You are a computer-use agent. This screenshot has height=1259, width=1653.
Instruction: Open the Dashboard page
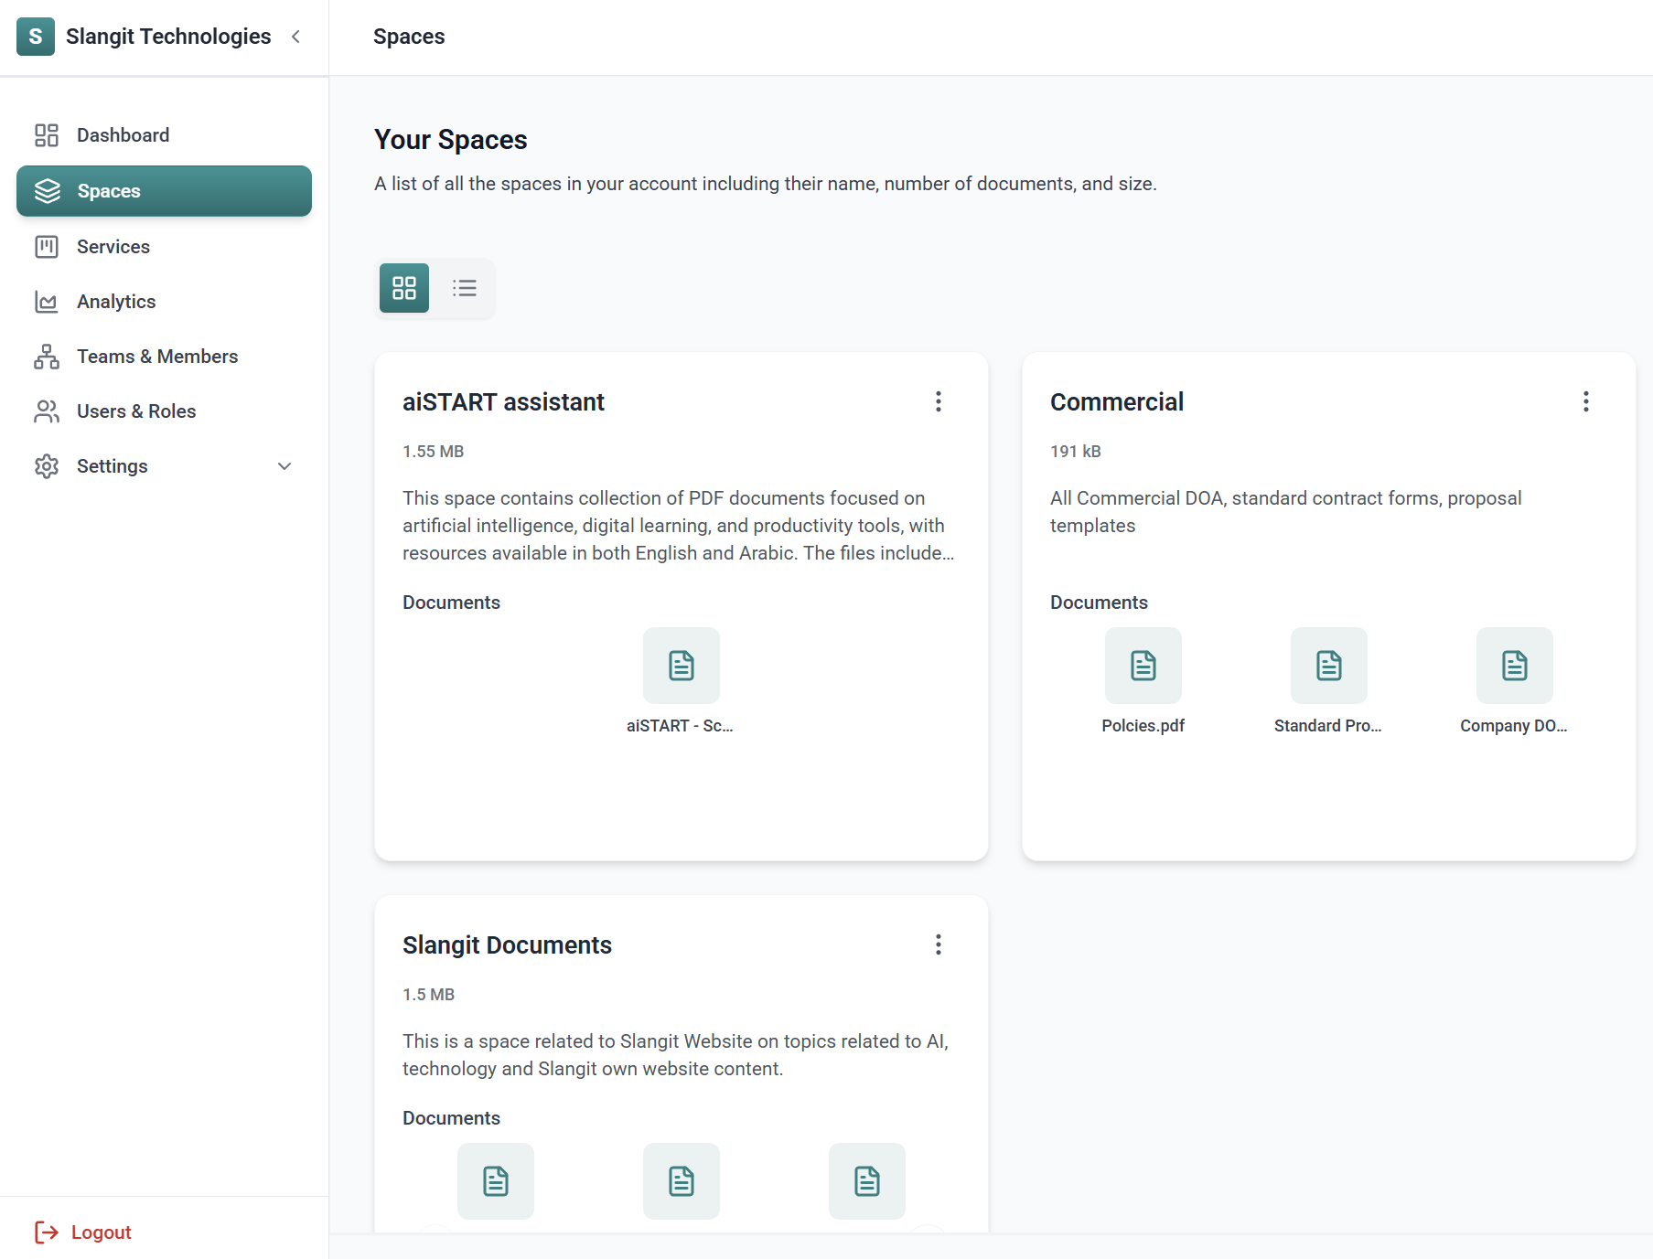pyautogui.click(x=165, y=135)
